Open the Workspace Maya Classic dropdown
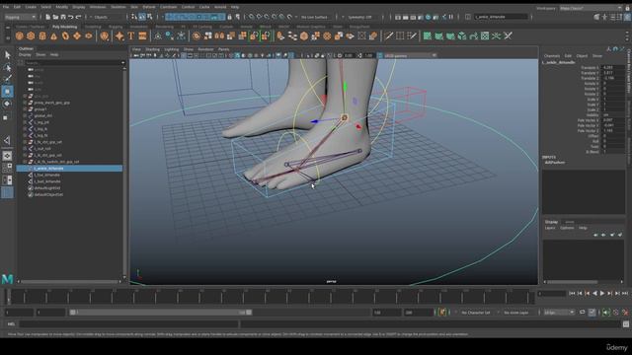This screenshot has width=632, height=355. pos(591,8)
